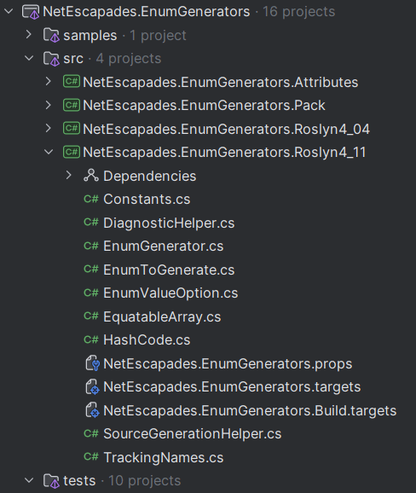This screenshot has height=493, width=416.
Task: Open the EnumToGenerate.cs file
Action: click(x=169, y=270)
